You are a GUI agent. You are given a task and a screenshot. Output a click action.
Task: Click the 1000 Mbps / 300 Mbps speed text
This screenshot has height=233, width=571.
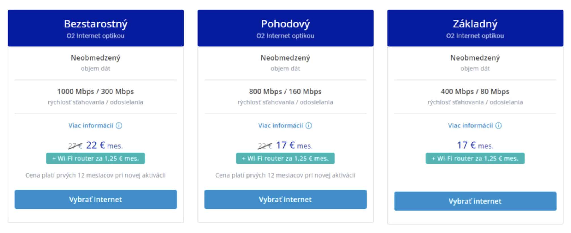click(95, 91)
